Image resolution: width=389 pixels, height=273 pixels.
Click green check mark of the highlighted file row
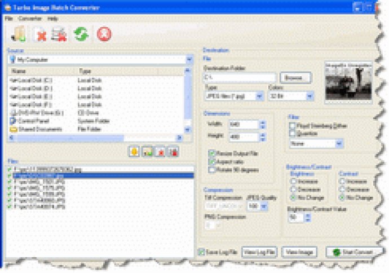(10, 176)
